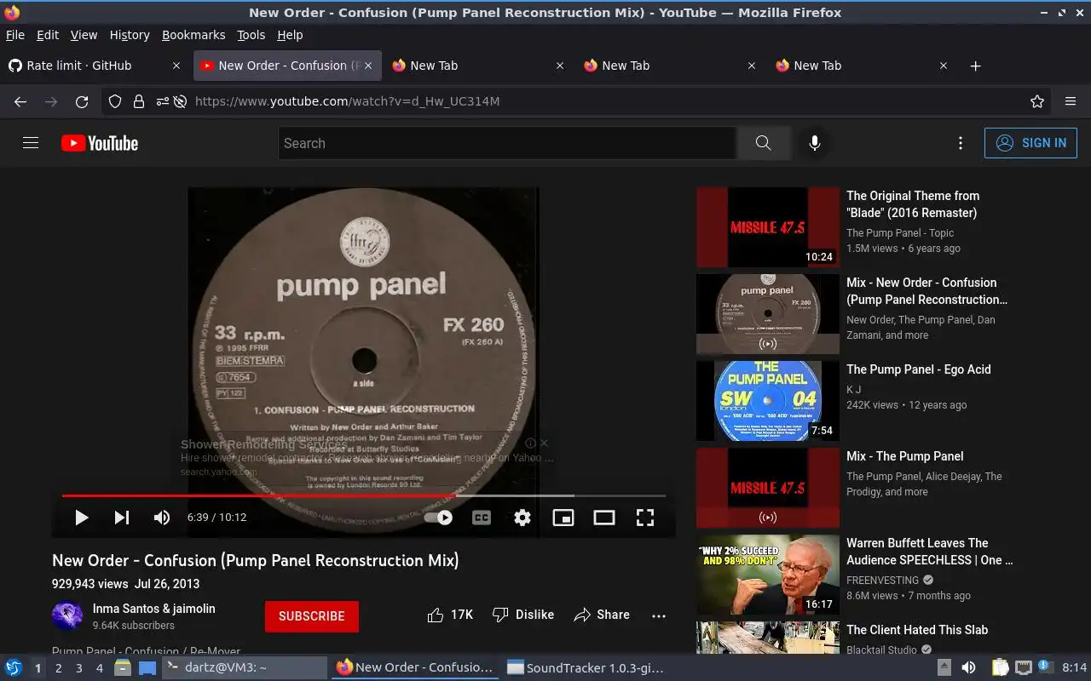Open Inma Santos & jaimolin channel avatar
Image resolution: width=1091 pixels, height=681 pixels.
tap(67, 616)
